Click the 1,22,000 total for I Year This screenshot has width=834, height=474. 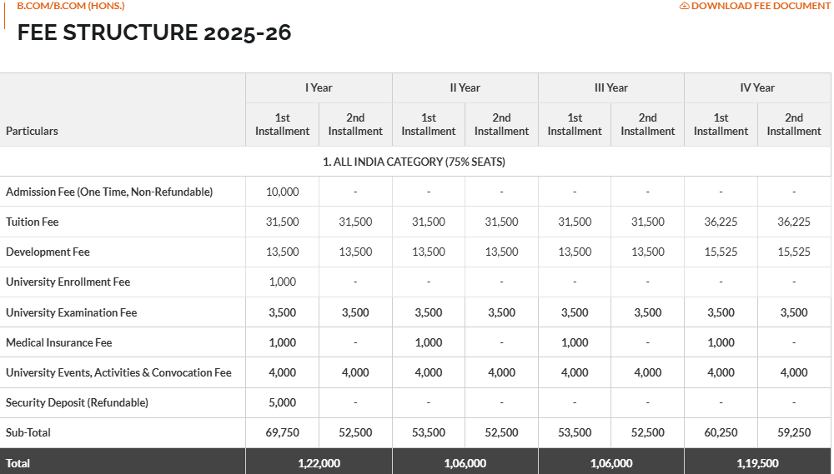(319, 463)
